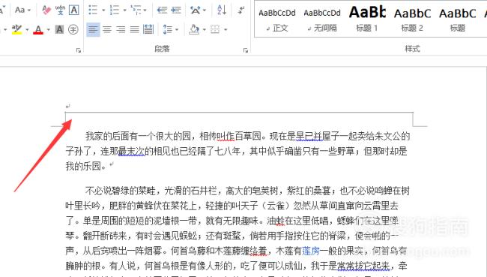This screenshot has width=487, height=277.
Task: Launch the Font dialog box
Action: click(79, 50)
